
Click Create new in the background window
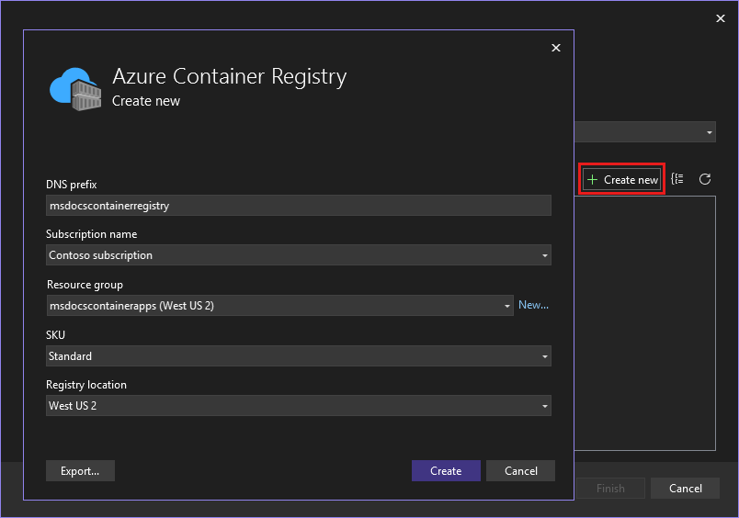pyautogui.click(x=622, y=179)
